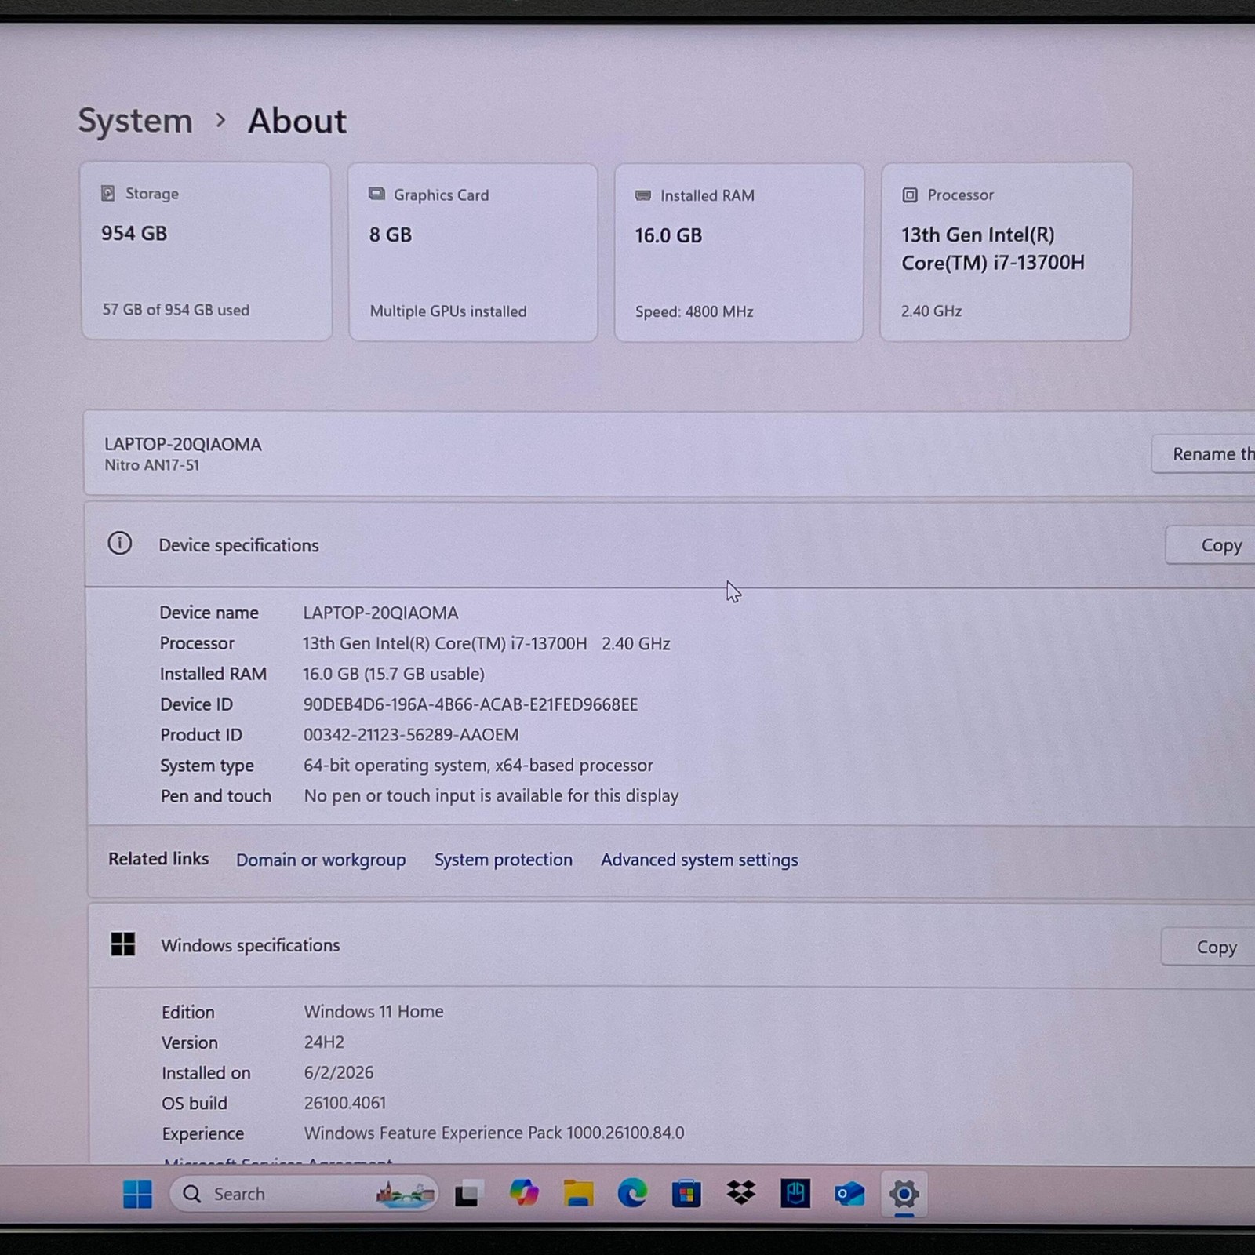Click the About page title

[297, 122]
